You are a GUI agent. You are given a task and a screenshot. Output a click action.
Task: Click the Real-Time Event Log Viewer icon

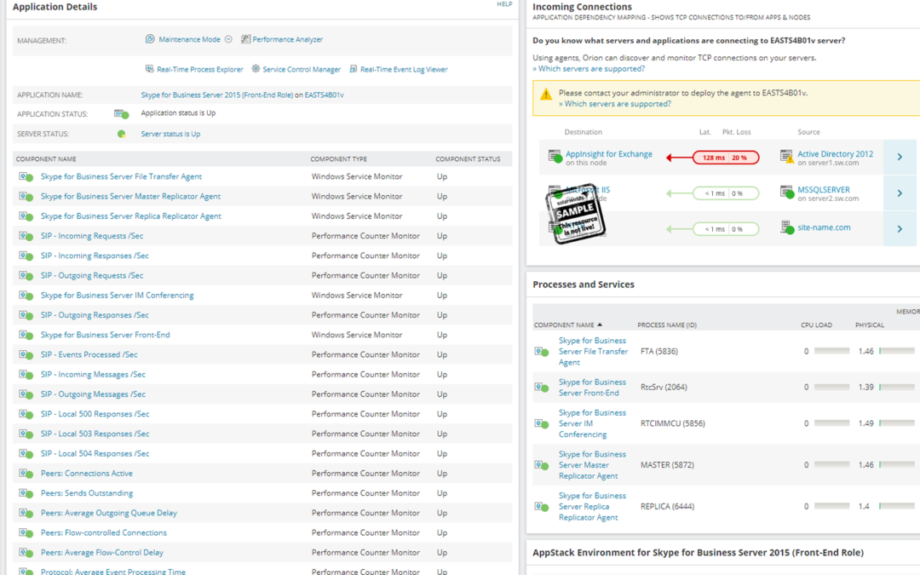click(354, 69)
